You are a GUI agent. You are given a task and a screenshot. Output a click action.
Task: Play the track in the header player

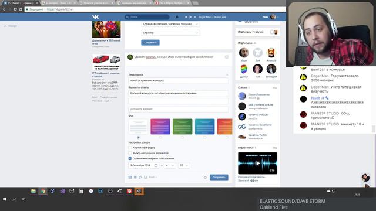point(190,17)
